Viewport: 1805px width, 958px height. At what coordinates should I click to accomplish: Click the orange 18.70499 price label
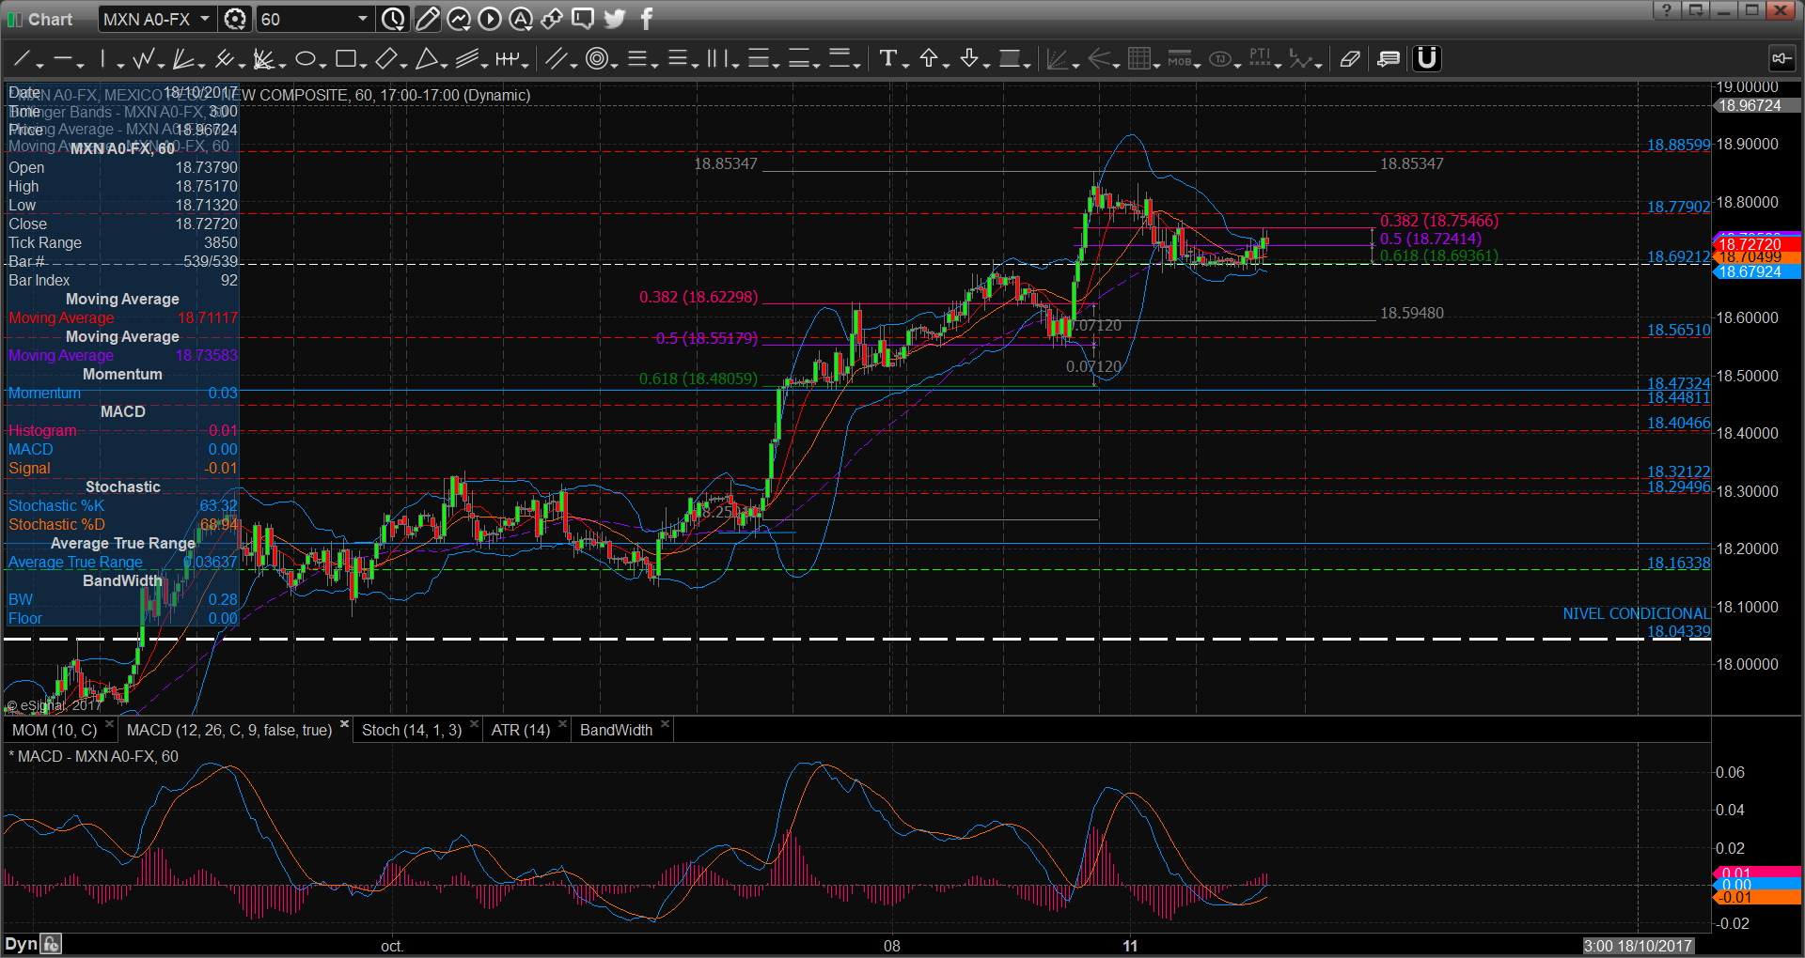[x=1757, y=257]
